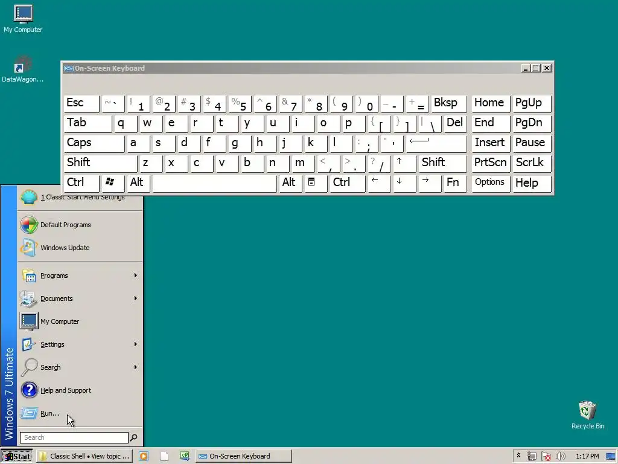Open media player icon in taskbar
The height and width of the screenshot is (464, 618).
(144, 456)
